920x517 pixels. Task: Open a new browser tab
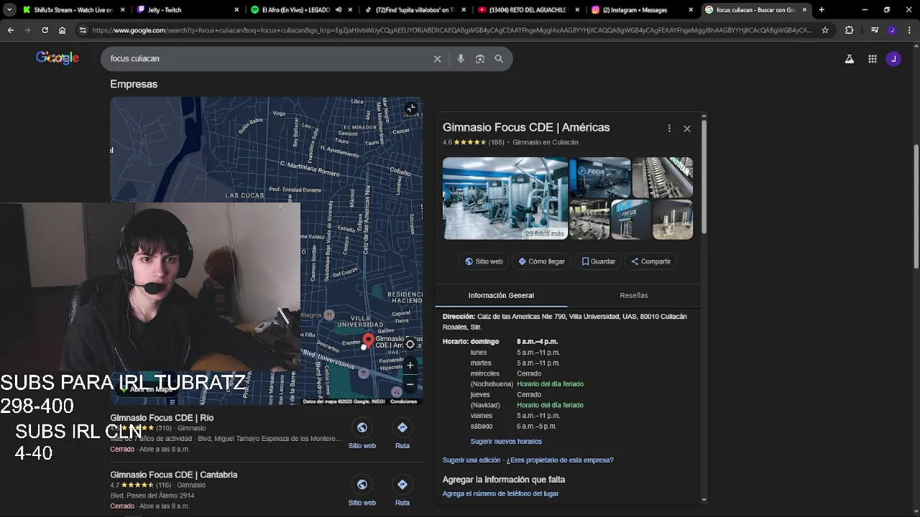[x=822, y=10]
